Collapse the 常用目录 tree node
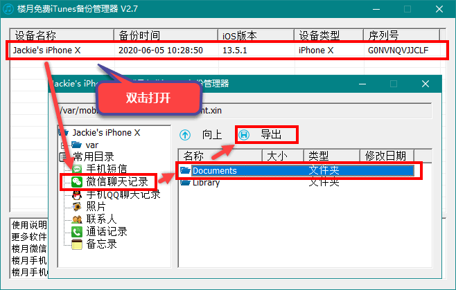The image size is (456, 290). point(62,157)
